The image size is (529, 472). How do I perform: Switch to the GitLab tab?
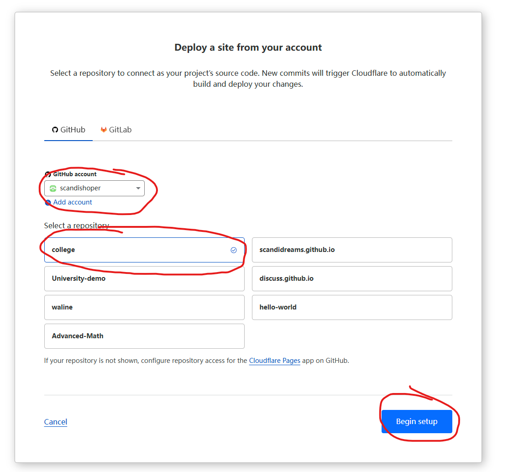click(x=116, y=130)
